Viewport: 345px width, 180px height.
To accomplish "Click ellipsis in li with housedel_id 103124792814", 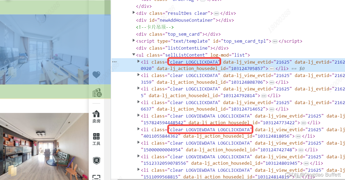I will pos(264,96).
